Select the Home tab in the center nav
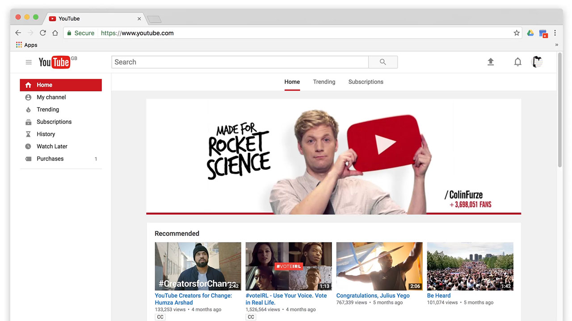Viewport: 572px width, 321px height. coord(292,82)
